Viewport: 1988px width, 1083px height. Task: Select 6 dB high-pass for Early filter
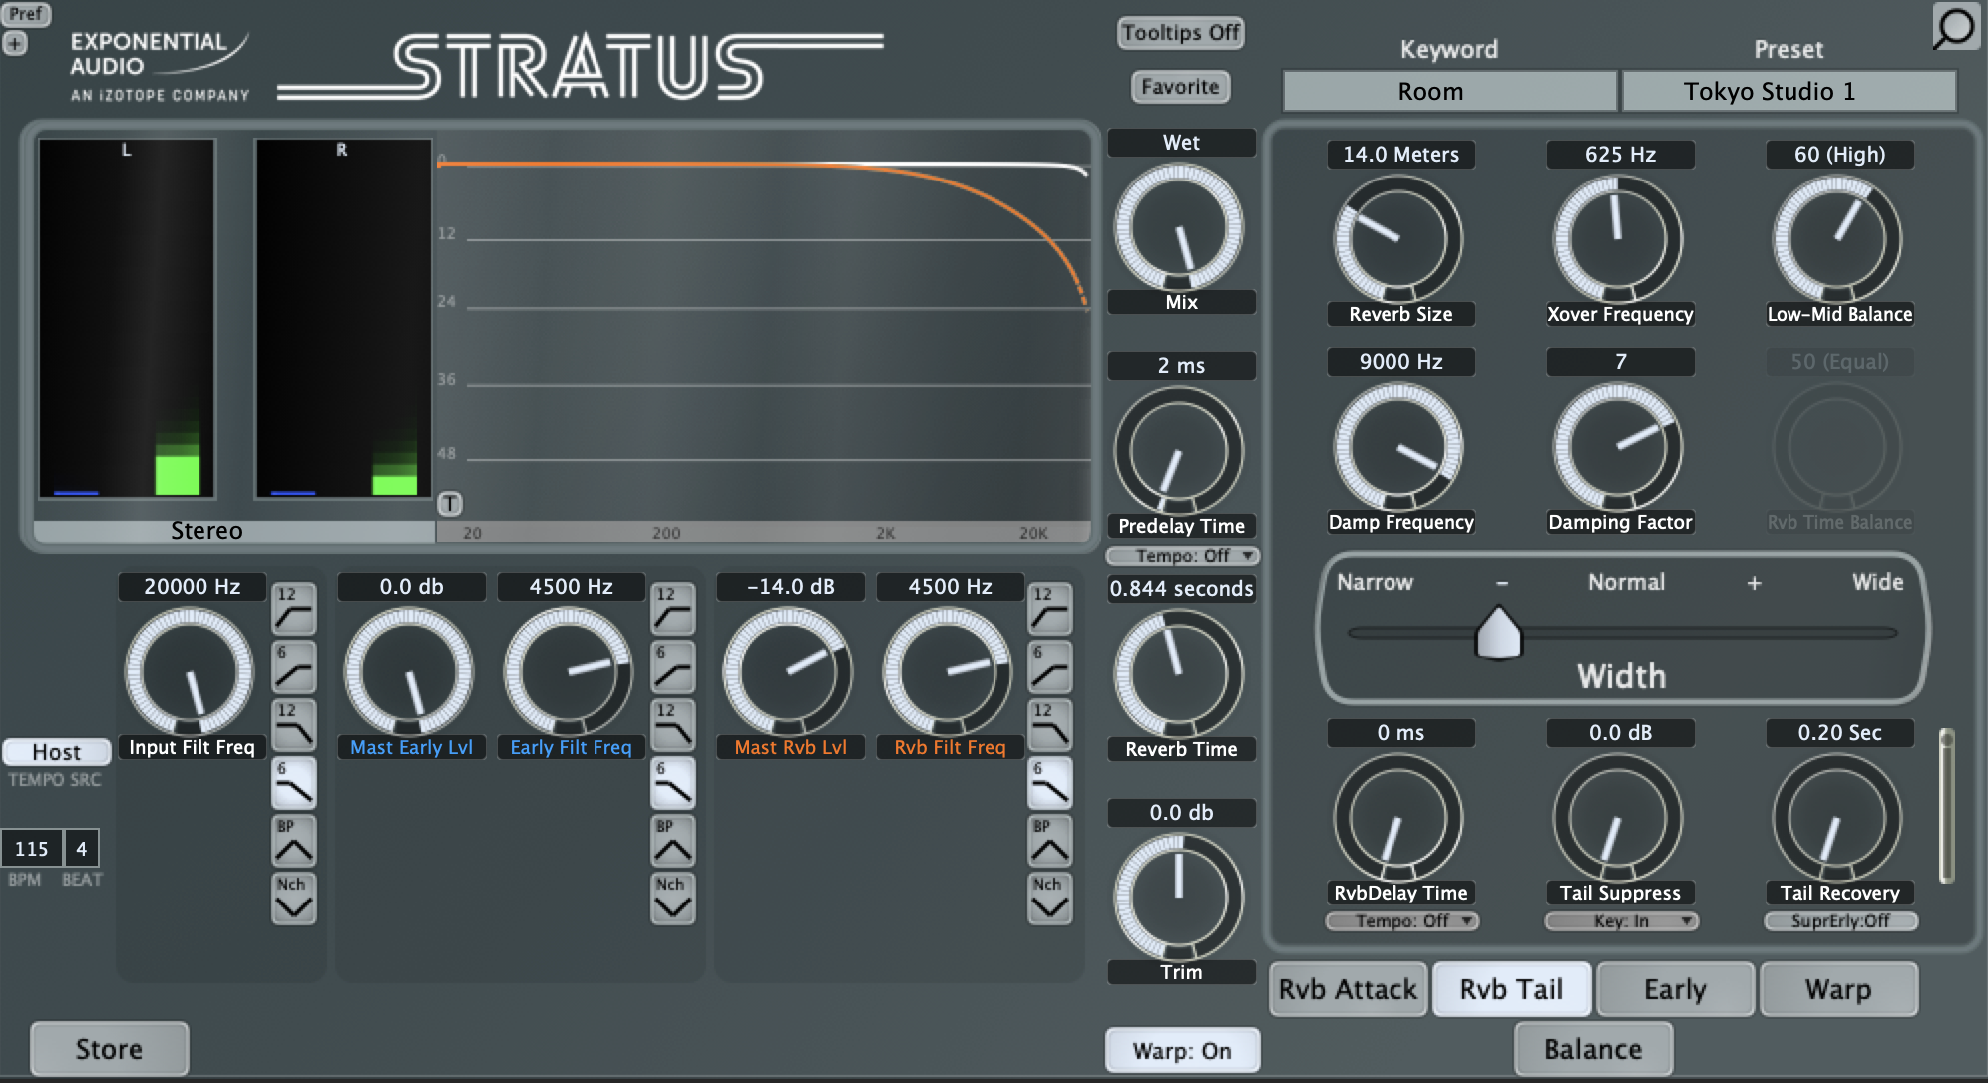tap(673, 667)
